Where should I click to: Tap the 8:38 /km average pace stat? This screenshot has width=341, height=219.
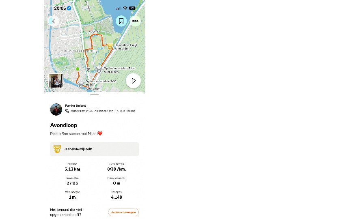point(117,169)
